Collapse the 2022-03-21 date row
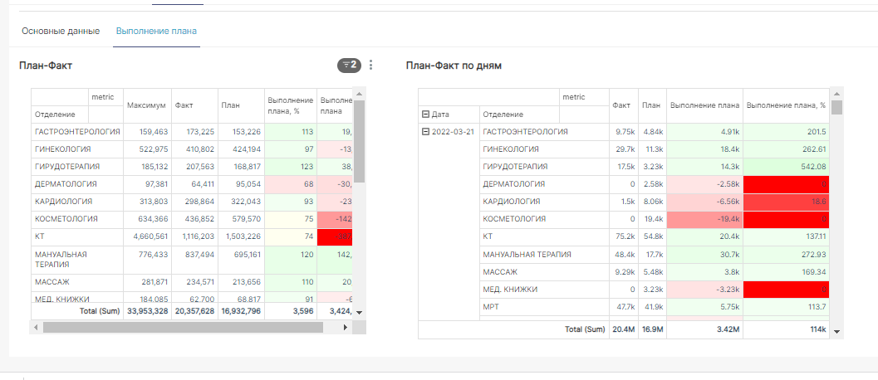The height and width of the screenshot is (380, 878). tap(426, 132)
